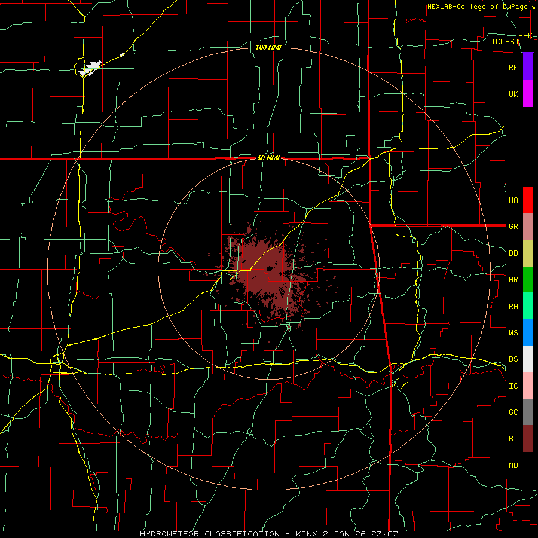Click the radar site center dot
The width and height of the screenshot is (538, 538).
click(270, 268)
